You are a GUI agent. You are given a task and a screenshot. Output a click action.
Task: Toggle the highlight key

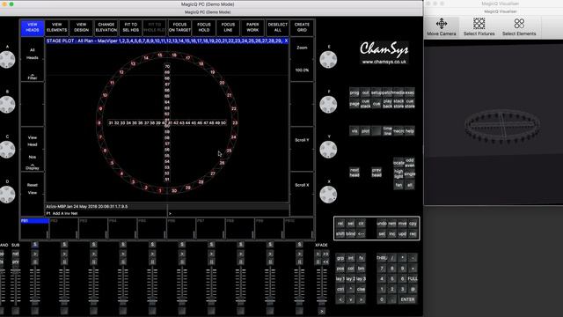(398, 174)
